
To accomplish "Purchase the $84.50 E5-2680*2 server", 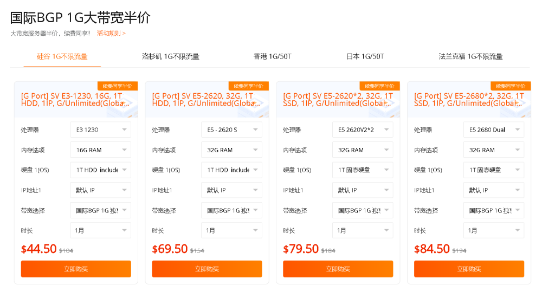I will tap(469, 269).
